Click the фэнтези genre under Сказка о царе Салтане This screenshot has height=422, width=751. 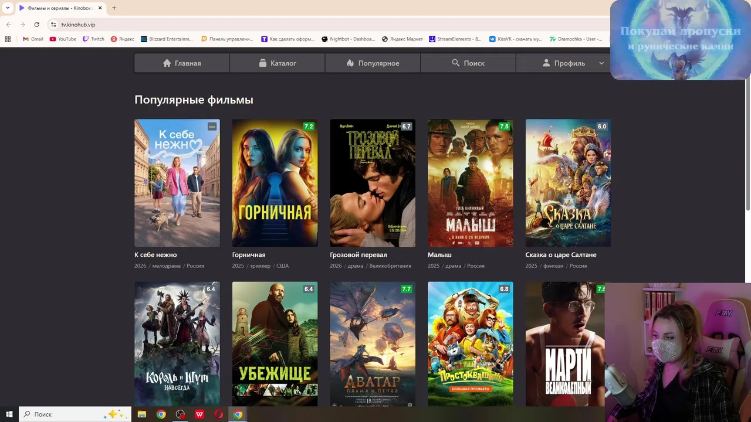[x=553, y=266]
